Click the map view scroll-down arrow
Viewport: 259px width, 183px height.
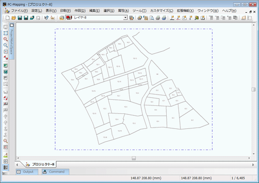click(253, 154)
